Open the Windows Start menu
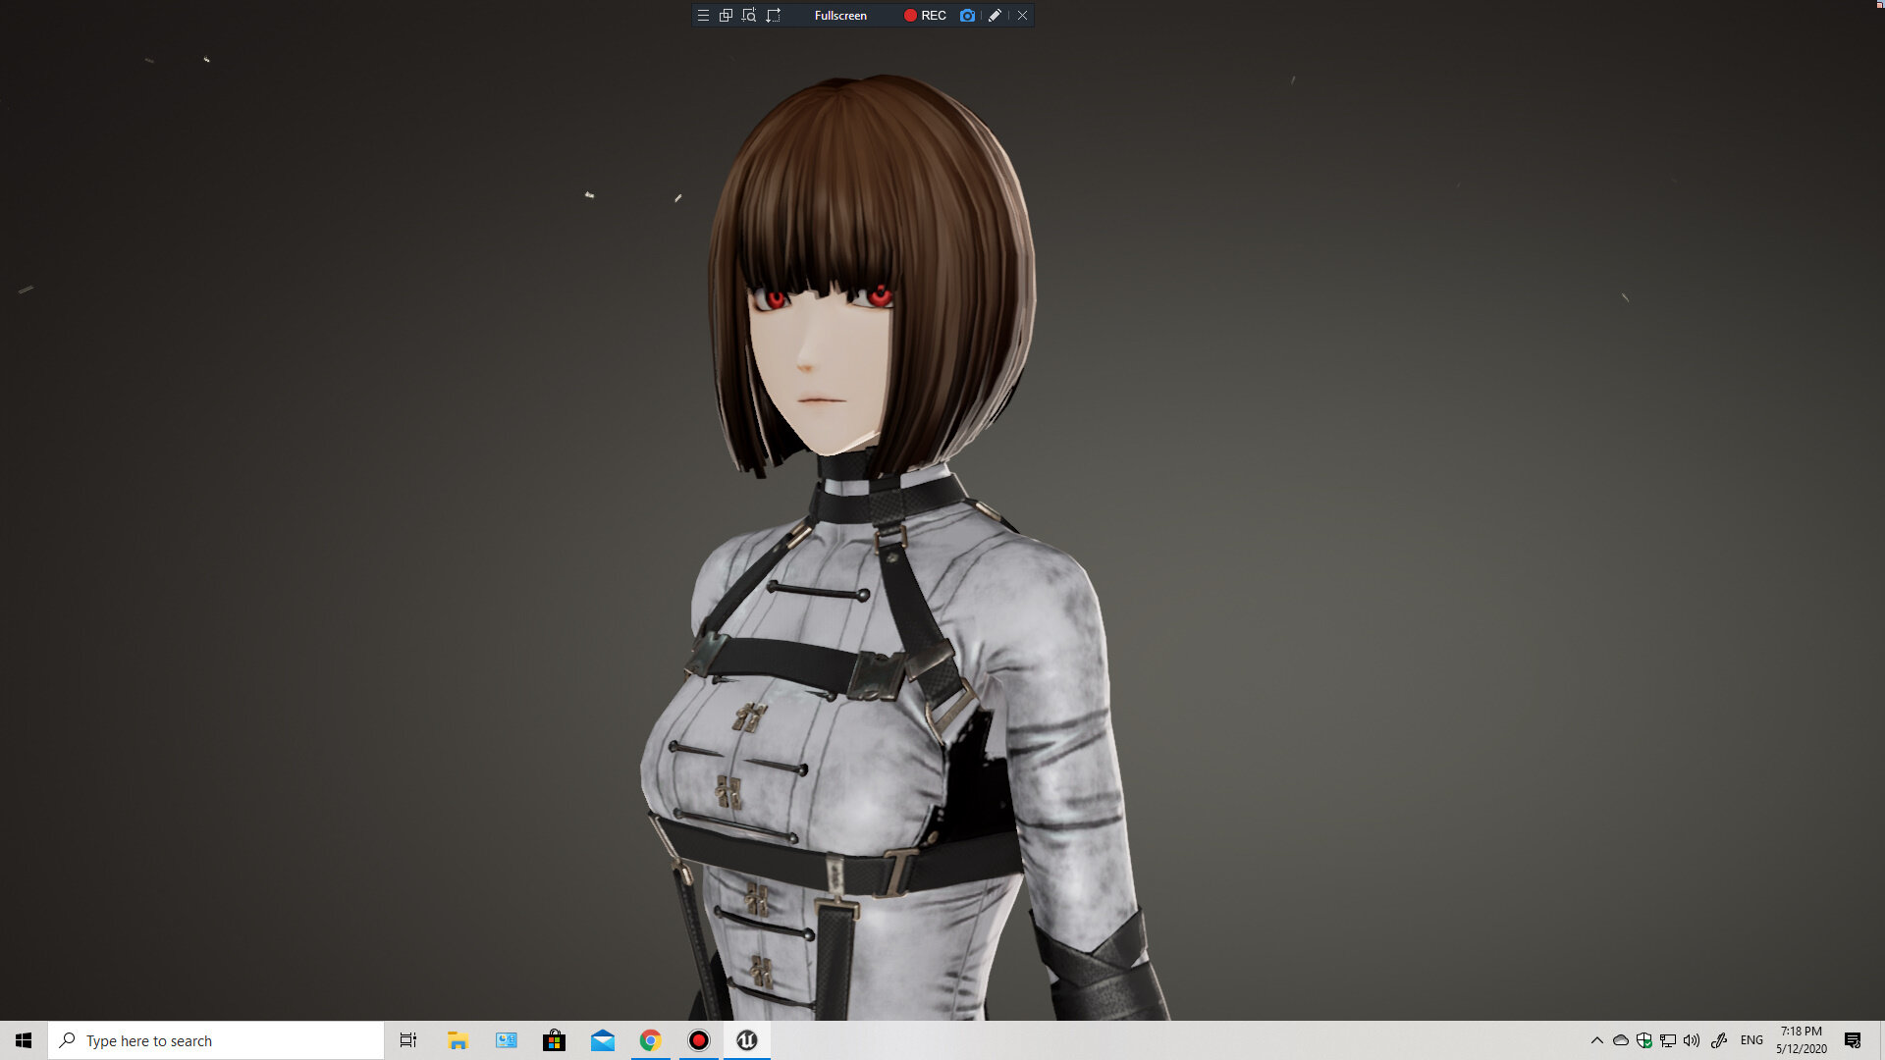The image size is (1885, 1060). 24,1040
